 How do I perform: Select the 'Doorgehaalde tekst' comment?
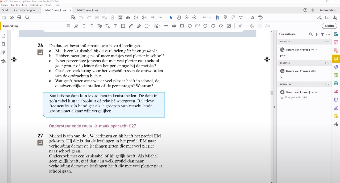coord(304,95)
